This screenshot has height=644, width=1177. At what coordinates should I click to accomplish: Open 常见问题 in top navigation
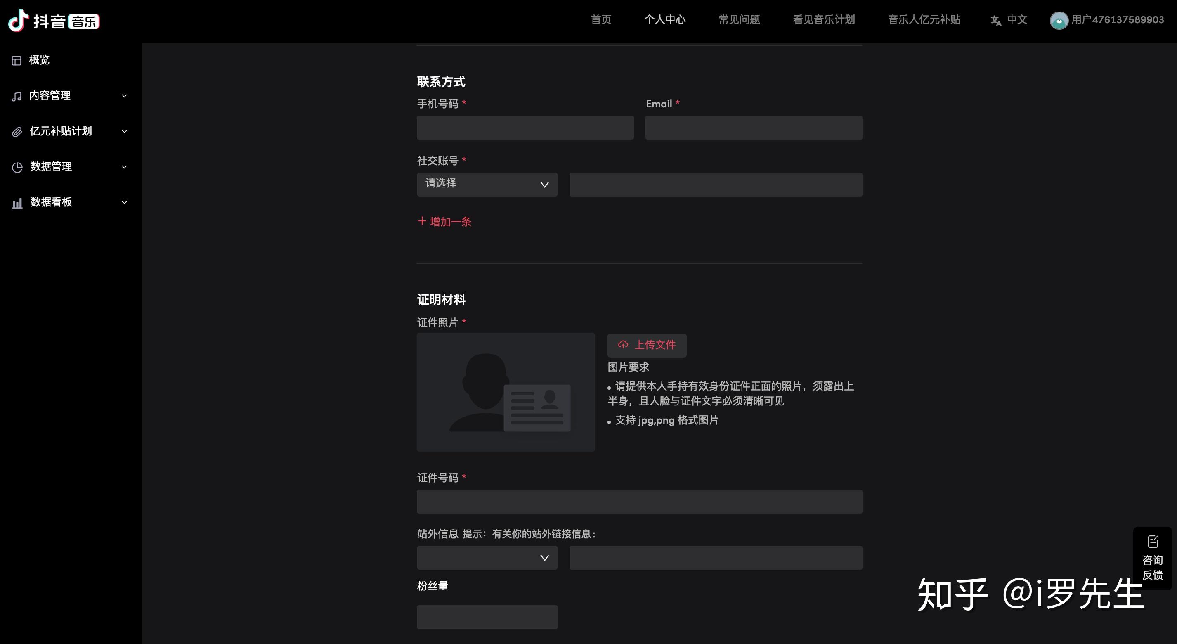point(739,20)
